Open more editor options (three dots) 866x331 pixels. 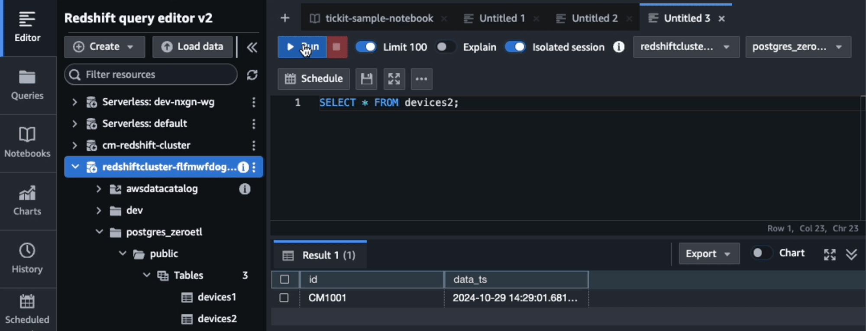(421, 79)
